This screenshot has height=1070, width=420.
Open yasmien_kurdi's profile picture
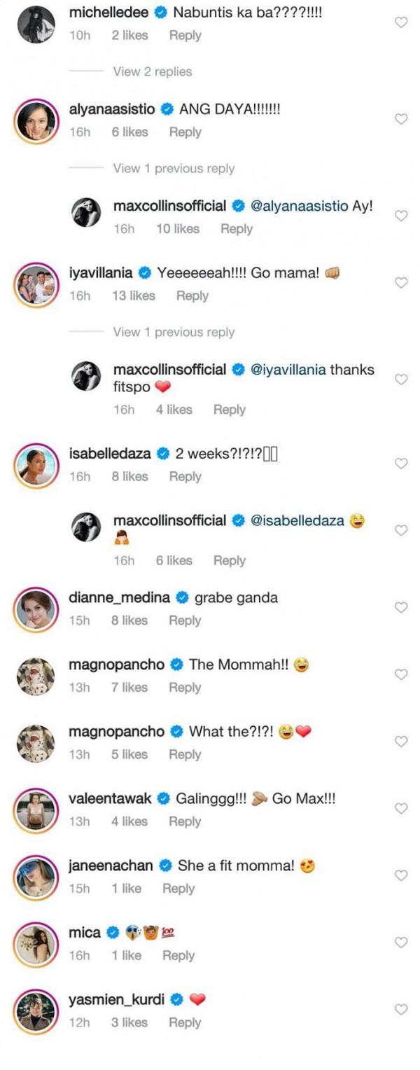pyautogui.click(x=36, y=1010)
